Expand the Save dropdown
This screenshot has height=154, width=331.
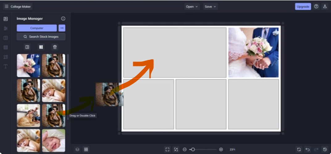point(211,6)
